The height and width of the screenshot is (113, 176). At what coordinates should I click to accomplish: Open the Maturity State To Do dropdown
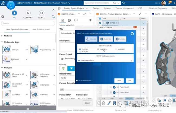(67, 78)
